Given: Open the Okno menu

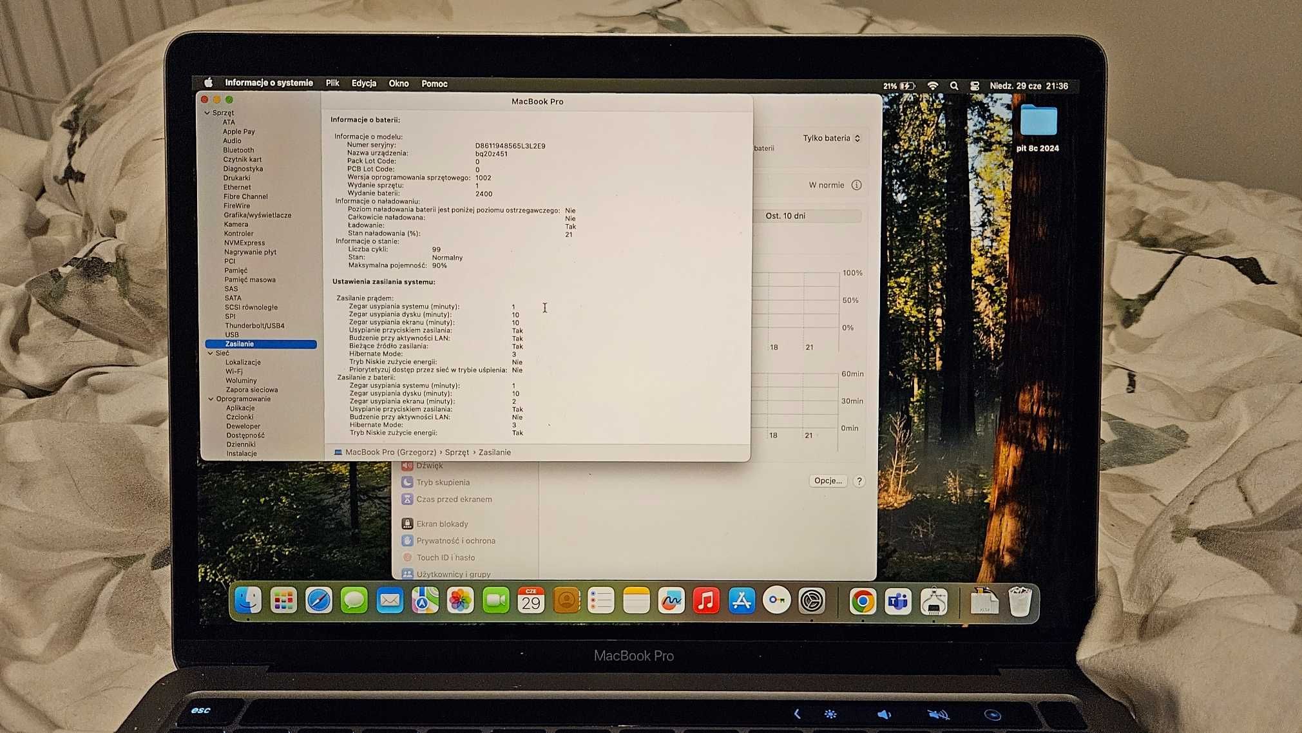Looking at the screenshot, I should 399,83.
